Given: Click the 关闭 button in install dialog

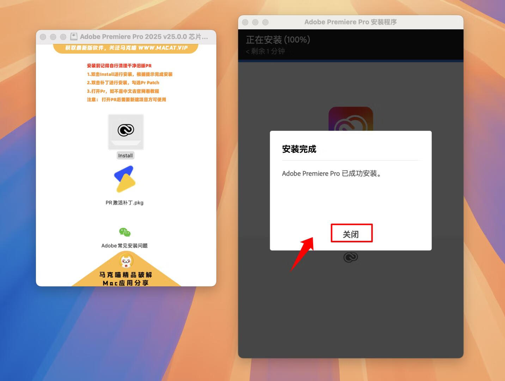Looking at the screenshot, I should coord(351,234).
